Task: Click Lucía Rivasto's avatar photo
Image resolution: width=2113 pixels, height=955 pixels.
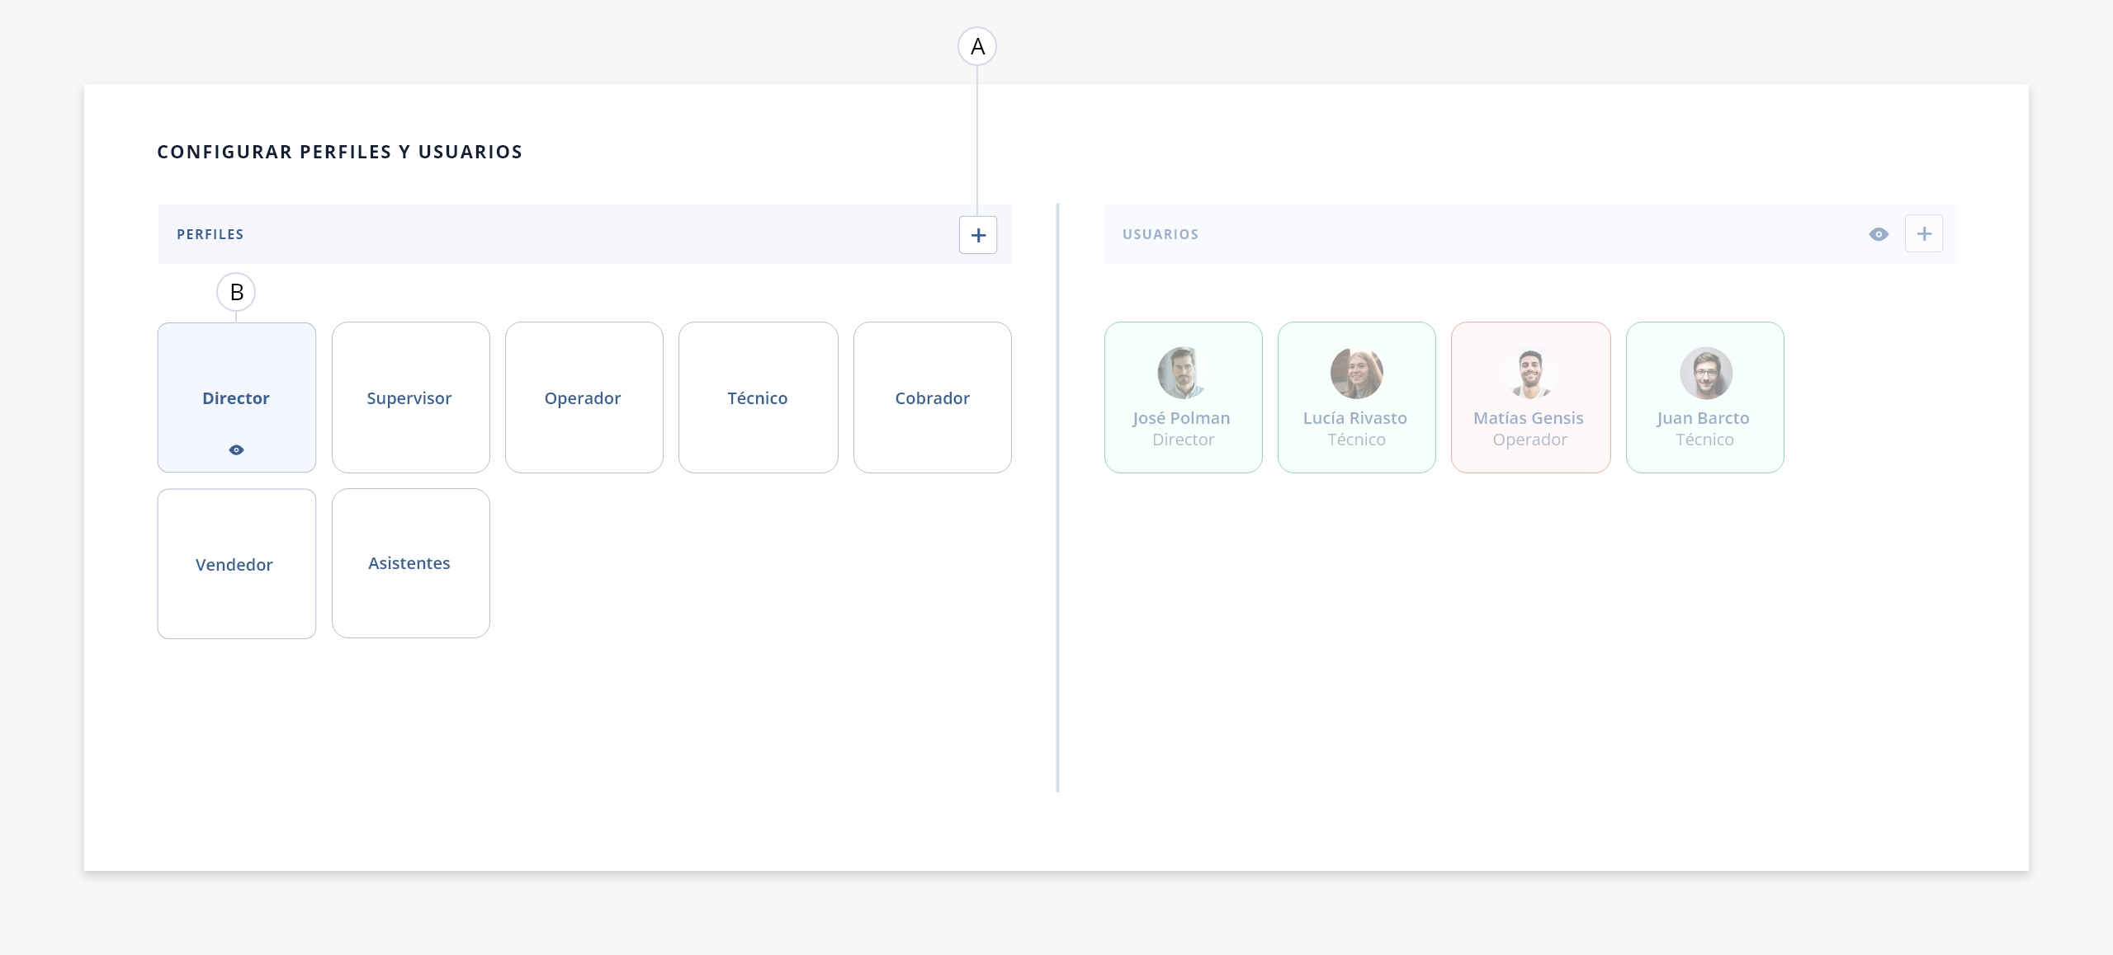Action: [x=1357, y=373]
